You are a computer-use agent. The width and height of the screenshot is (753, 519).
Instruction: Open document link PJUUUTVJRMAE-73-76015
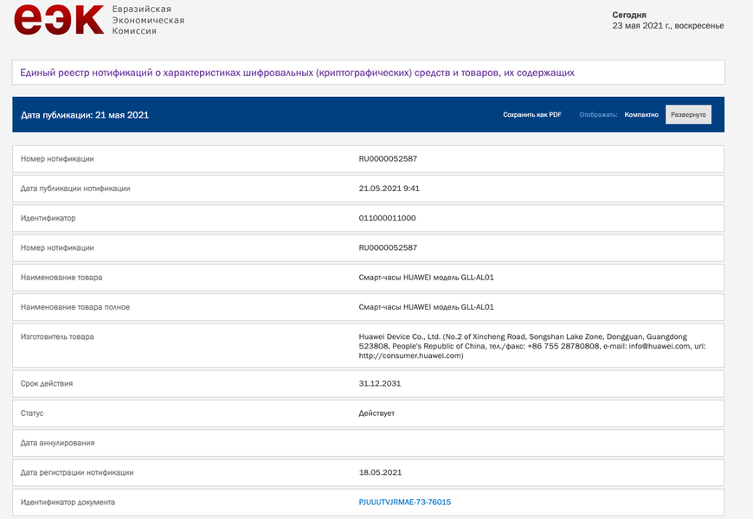pos(405,503)
